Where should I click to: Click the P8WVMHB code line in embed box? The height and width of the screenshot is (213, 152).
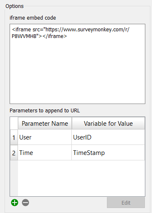point(39,36)
